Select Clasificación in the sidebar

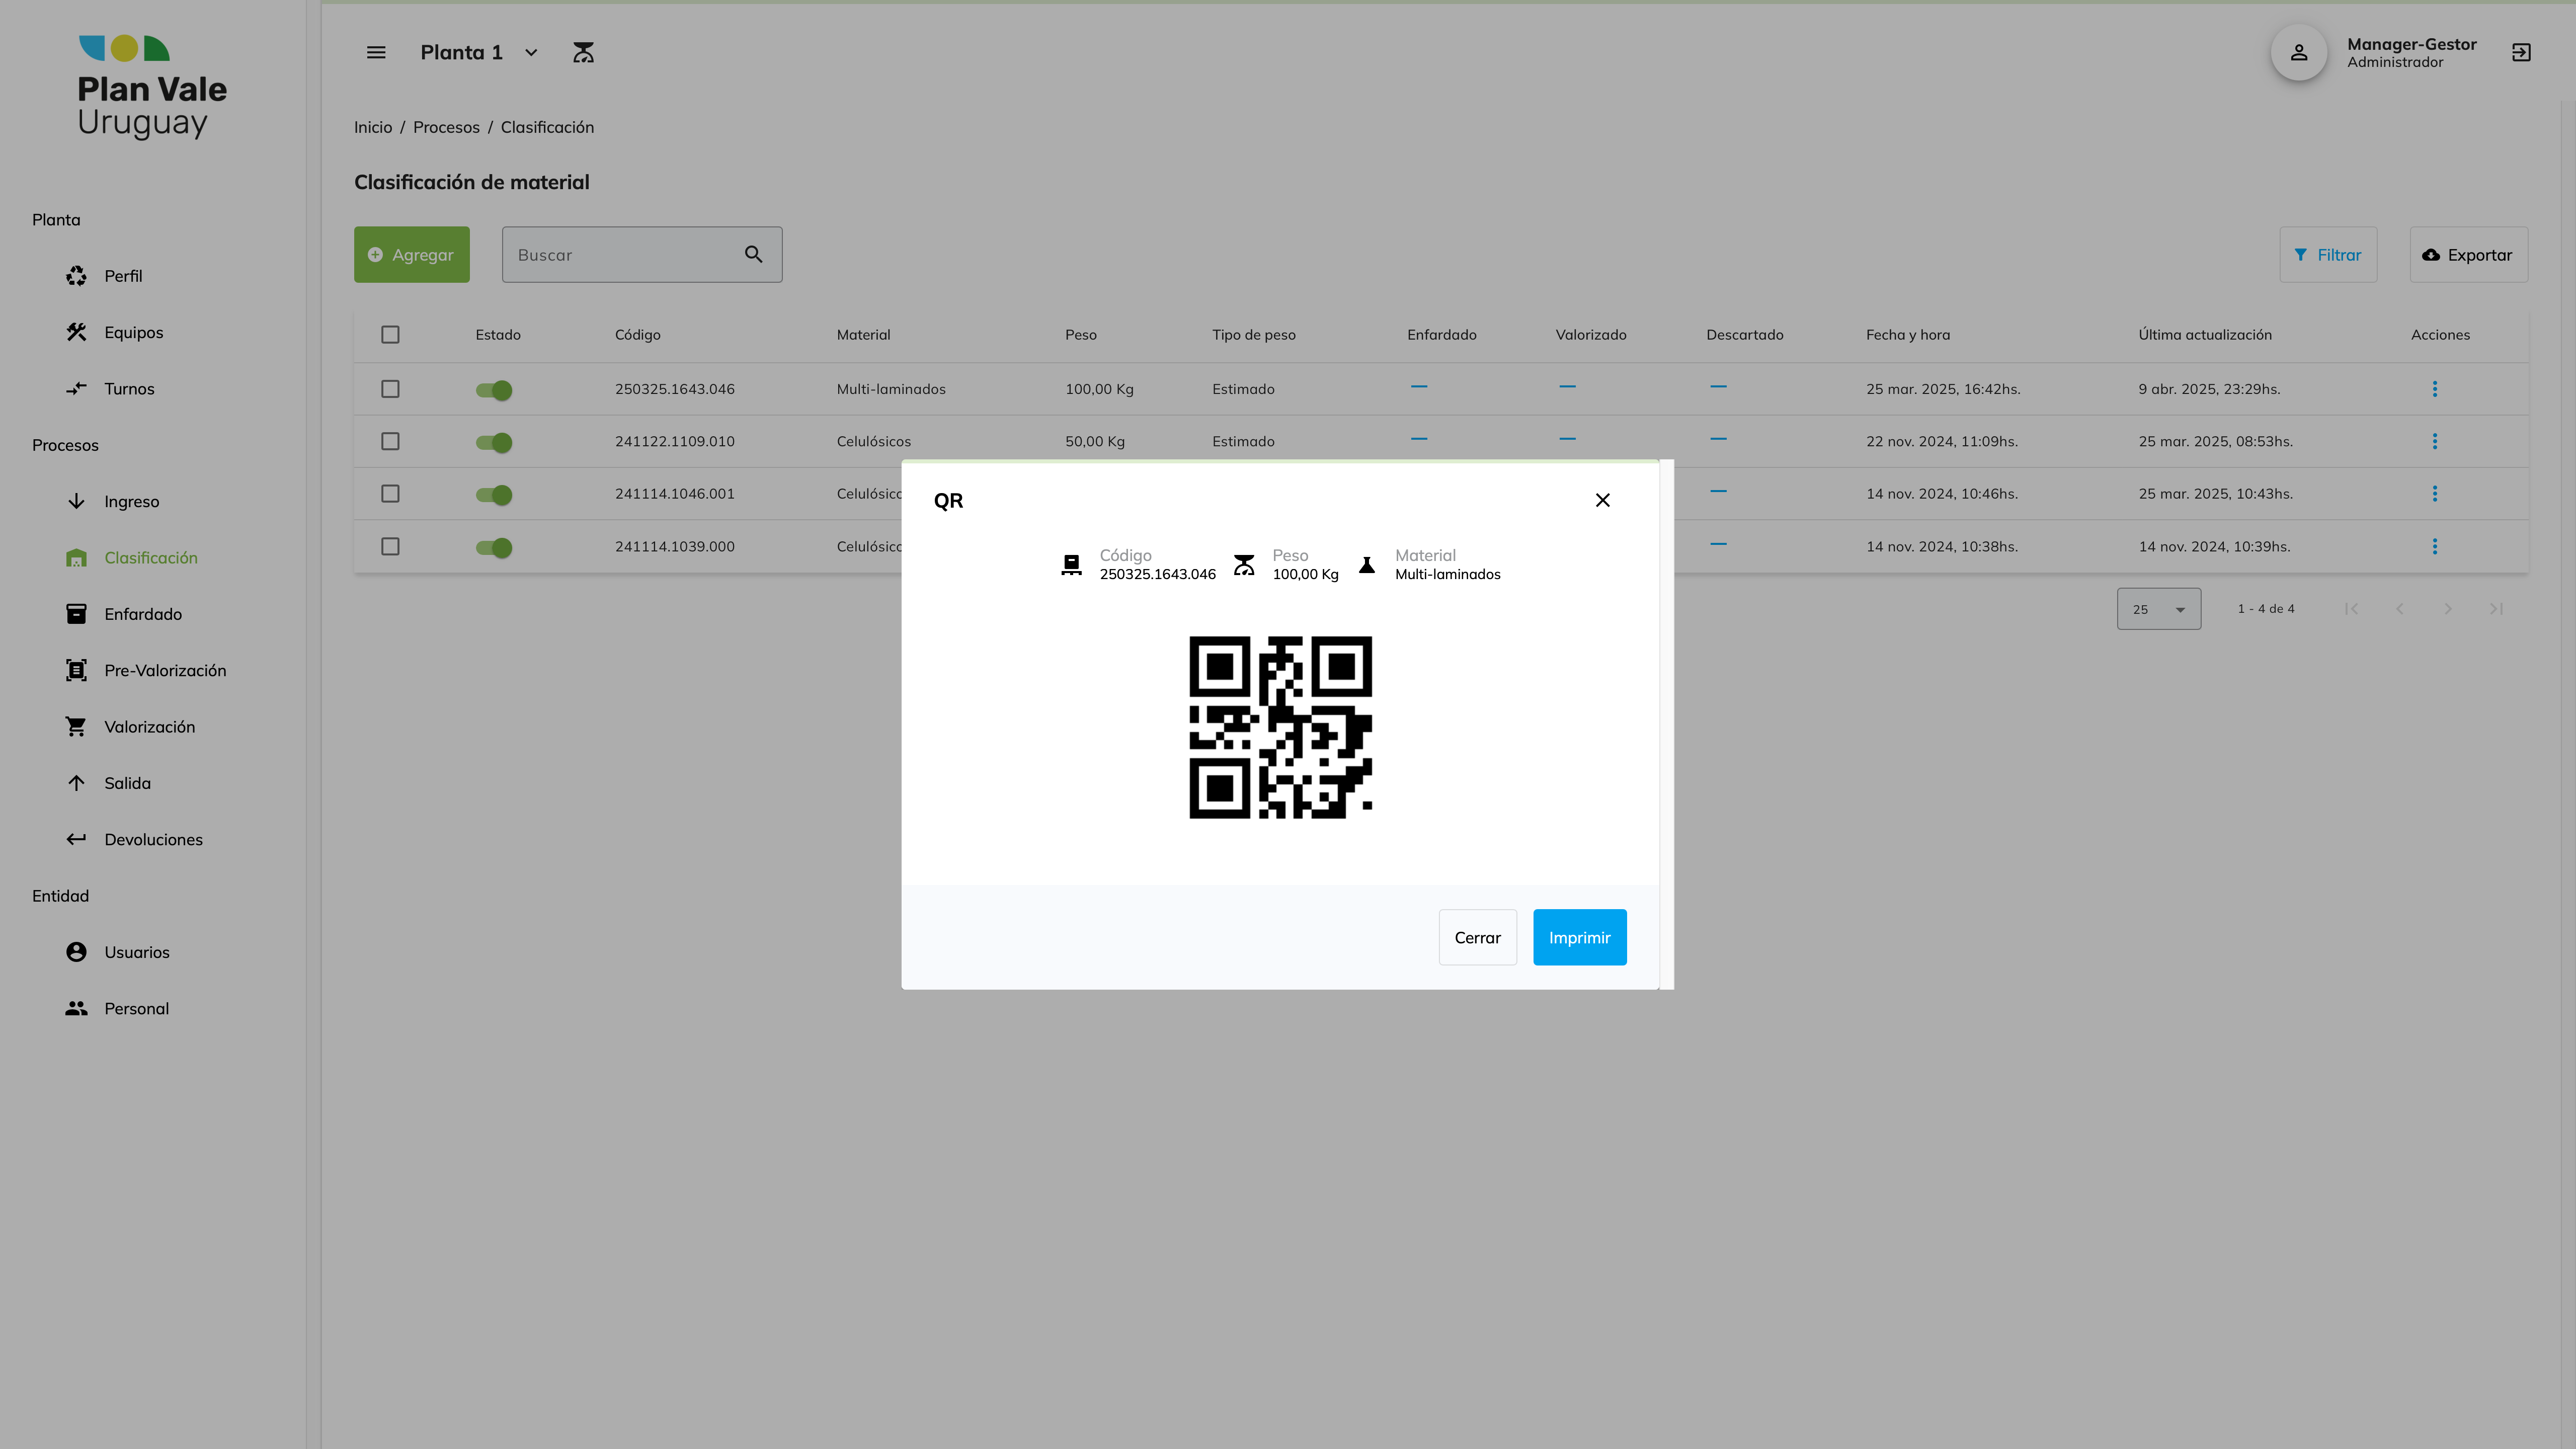(151, 558)
